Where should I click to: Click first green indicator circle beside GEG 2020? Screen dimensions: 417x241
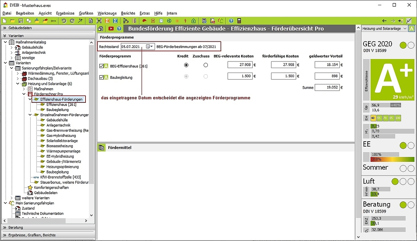pos(403,45)
